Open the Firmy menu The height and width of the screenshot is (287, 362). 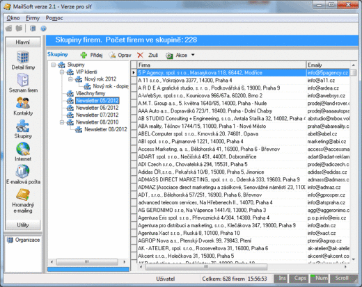[33, 18]
